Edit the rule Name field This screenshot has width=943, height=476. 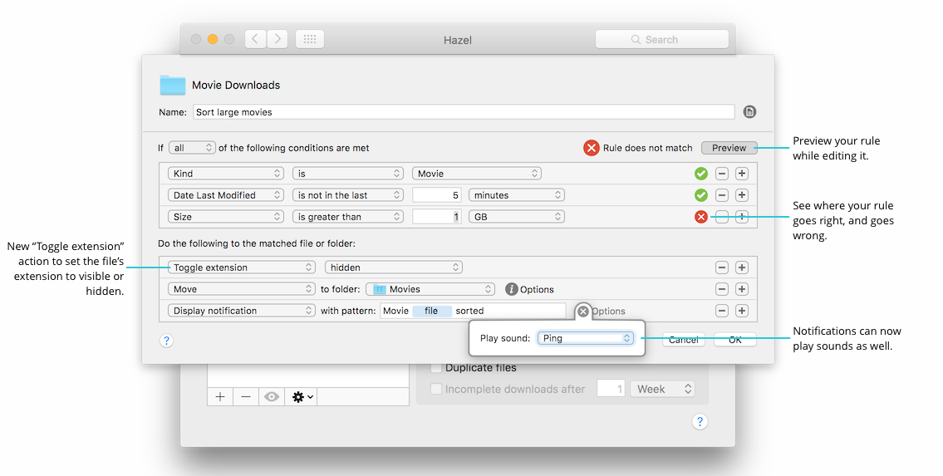pyautogui.click(x=464, y=112)
